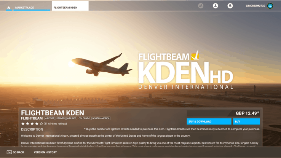Click the blue Buy button
Viewport: 281px width, 158px height.
click(x=246, y=121)
